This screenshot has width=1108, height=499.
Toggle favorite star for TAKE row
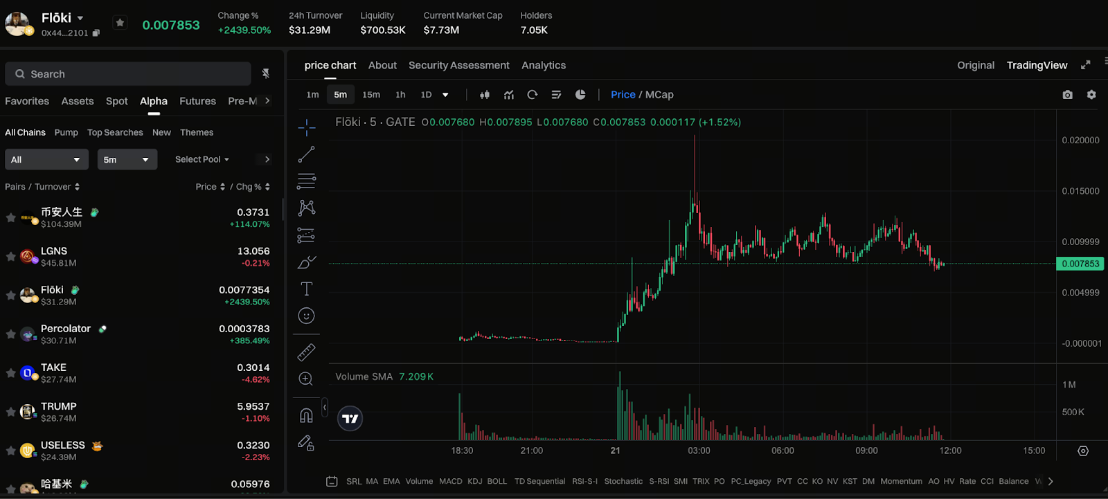coord(10,372)
